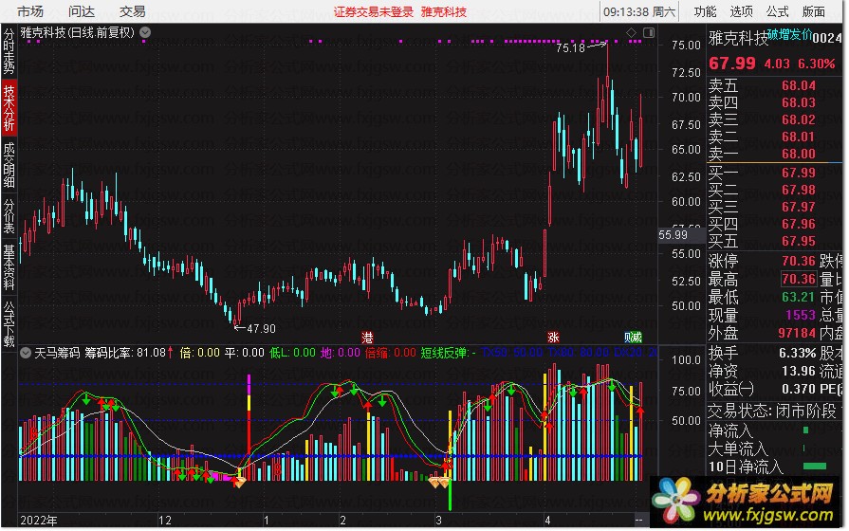Click the 涨 marker below chart

pos(553,338)
